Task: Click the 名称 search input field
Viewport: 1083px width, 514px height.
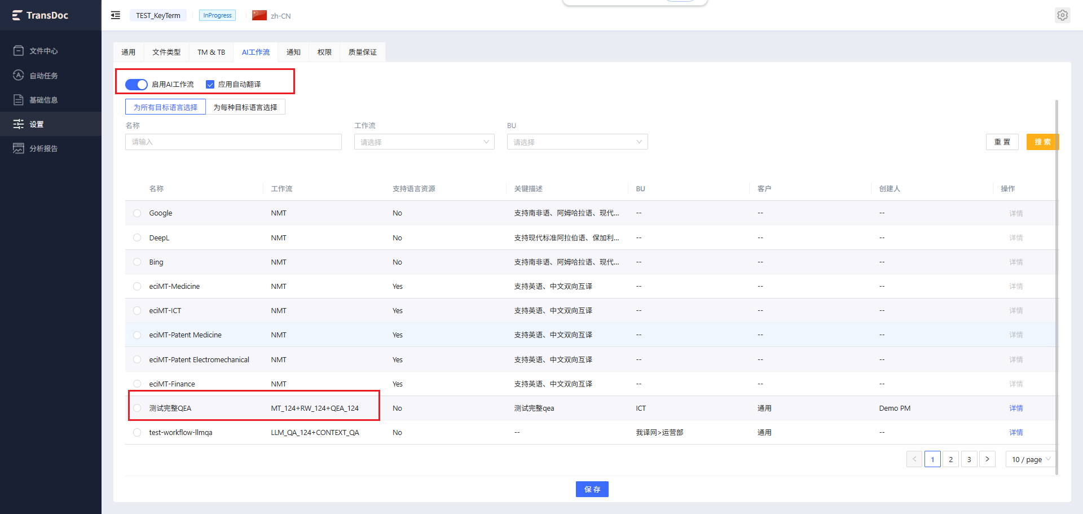Action: (234, 142)
